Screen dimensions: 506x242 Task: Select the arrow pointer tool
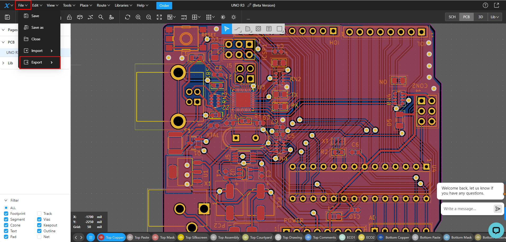(x=227, y=29)
